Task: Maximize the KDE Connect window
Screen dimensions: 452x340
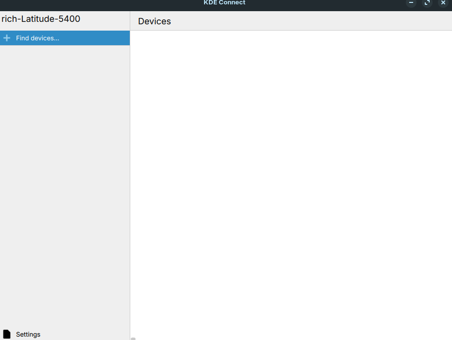Action: pyautogui.click(x=427, y=3)
